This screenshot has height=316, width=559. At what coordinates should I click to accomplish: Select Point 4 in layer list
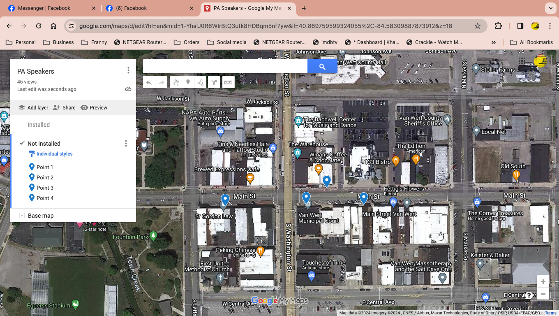45,198
